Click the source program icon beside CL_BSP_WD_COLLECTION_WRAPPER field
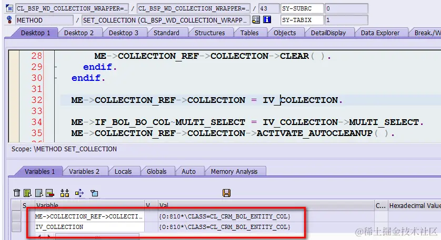This screenshot has height=240, width=441. [x=9, y=8]
